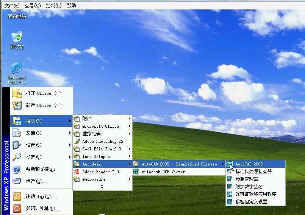Click the 虚拟光碟 folder icon

[x=77, y=134]
